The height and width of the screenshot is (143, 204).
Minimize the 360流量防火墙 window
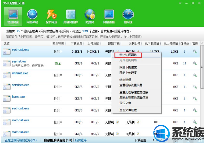[x=186, y=3]
